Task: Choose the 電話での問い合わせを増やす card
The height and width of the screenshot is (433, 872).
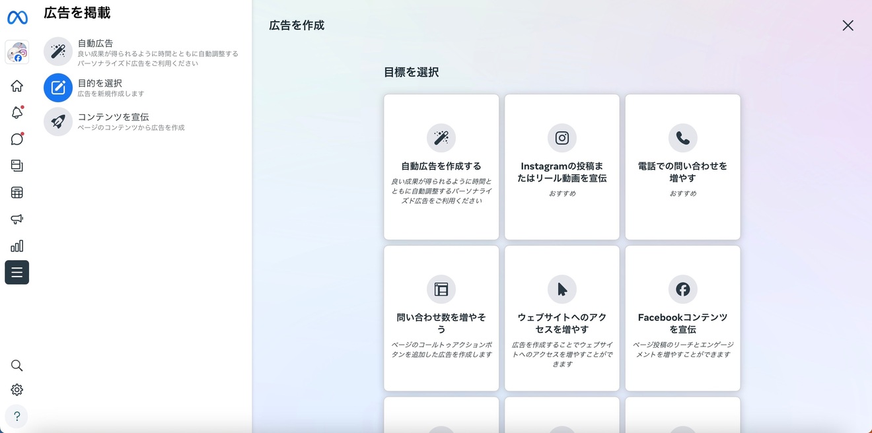Action: (682, 167)
